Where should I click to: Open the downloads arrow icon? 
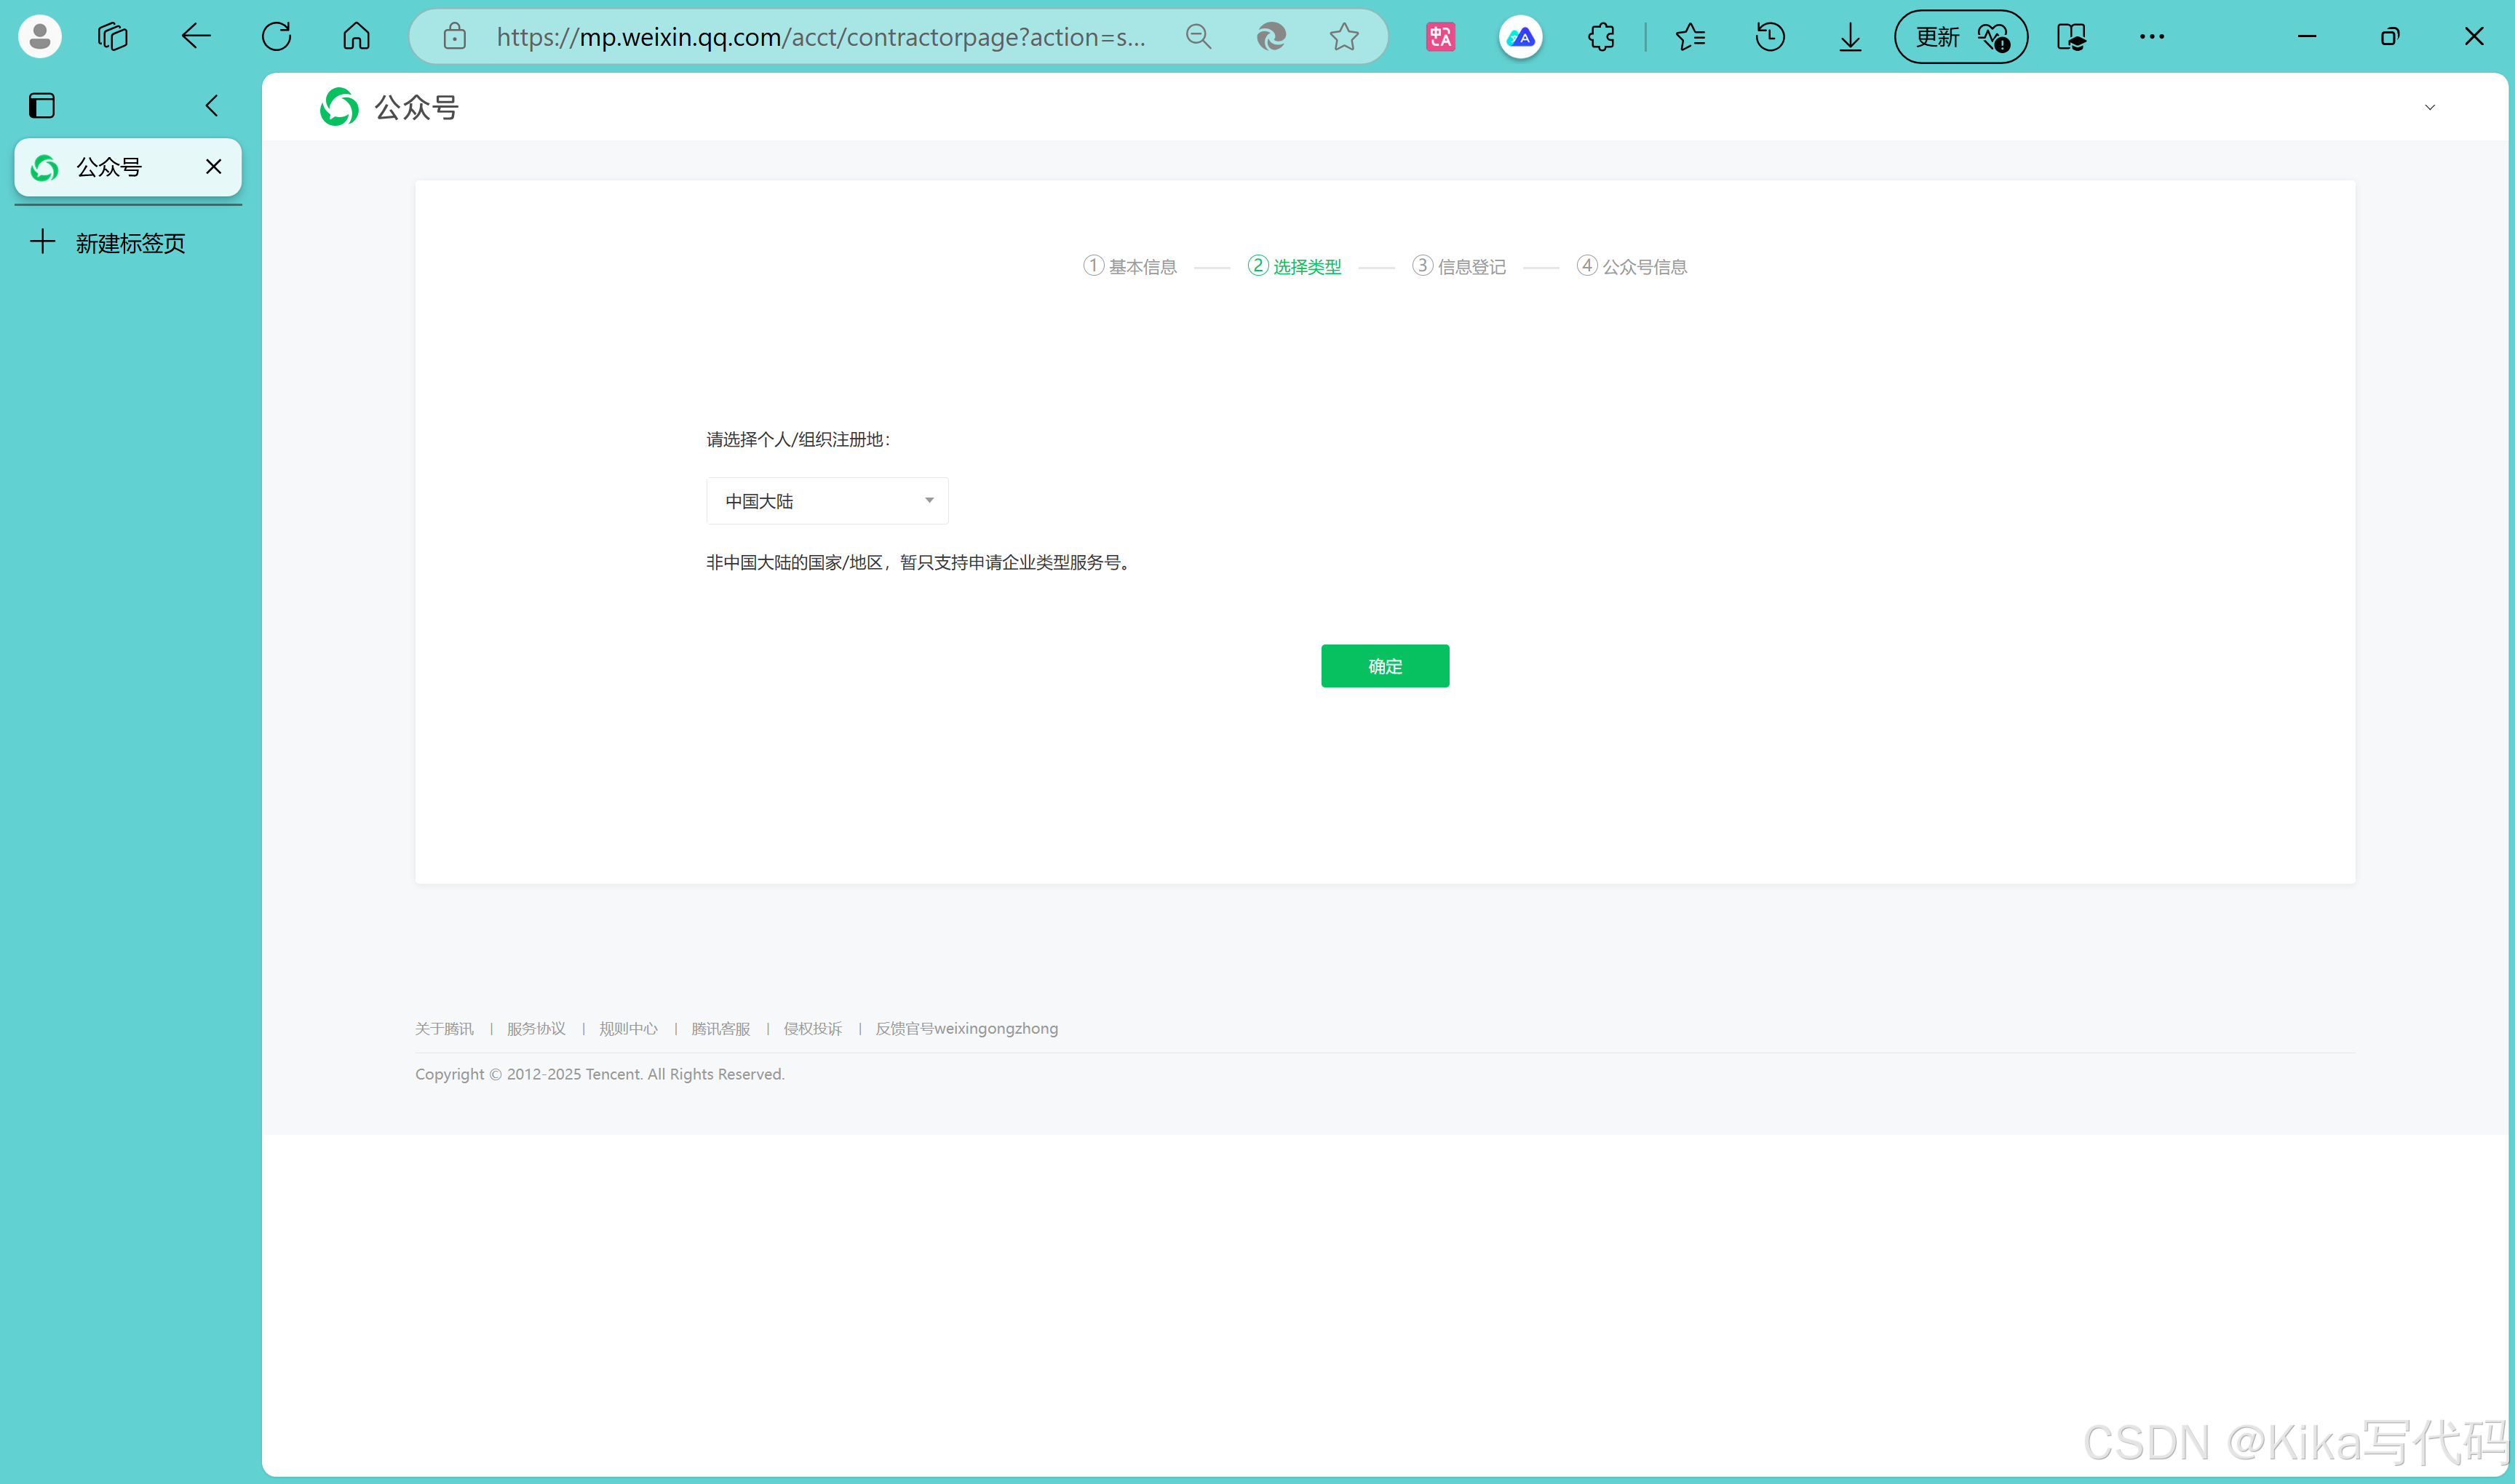(x=1850, y=37)
